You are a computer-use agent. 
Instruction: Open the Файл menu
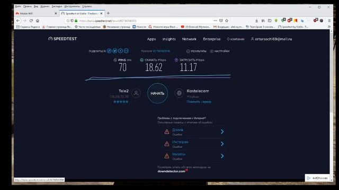click(x=18, y=6)
